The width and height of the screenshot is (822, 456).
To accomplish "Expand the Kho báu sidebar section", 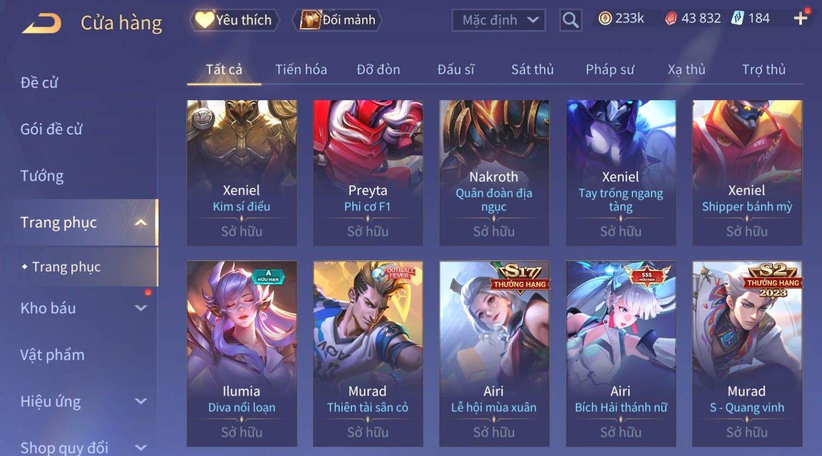I will [141, 308].
